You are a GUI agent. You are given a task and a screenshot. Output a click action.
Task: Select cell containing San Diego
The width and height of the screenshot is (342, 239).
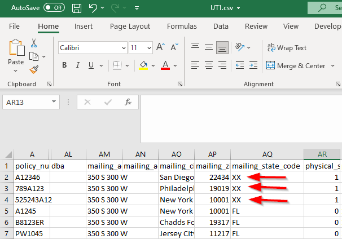[176, 177]
